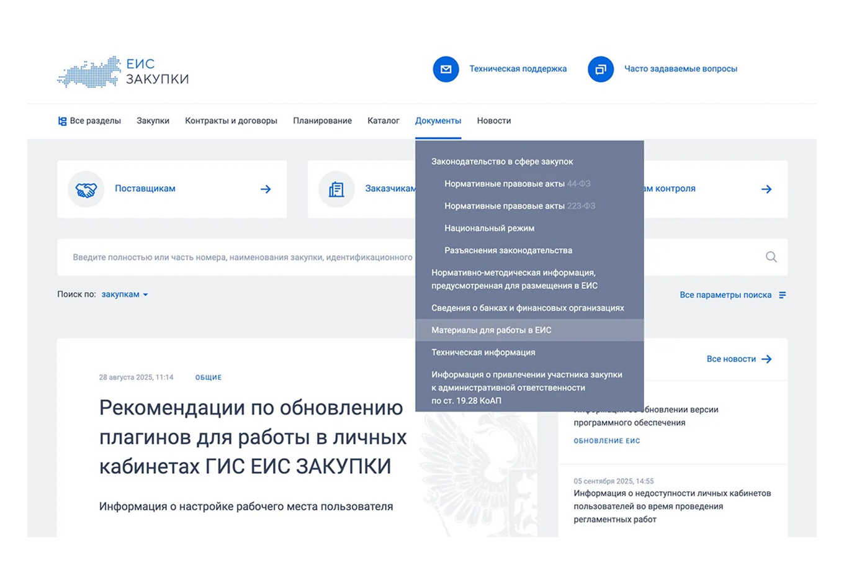
Task: Open the Все разделы menu
Action: pos(89,121)
